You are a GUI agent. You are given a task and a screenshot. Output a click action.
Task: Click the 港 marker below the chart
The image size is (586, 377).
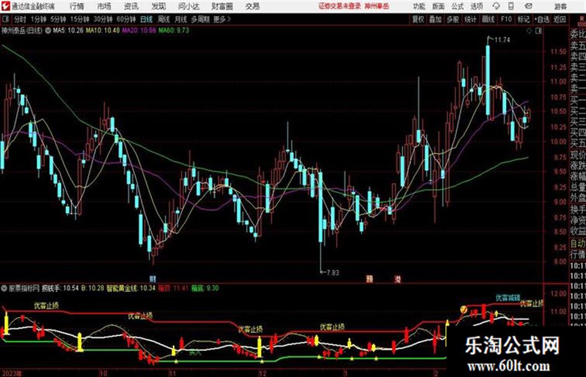tap(397, 279)
